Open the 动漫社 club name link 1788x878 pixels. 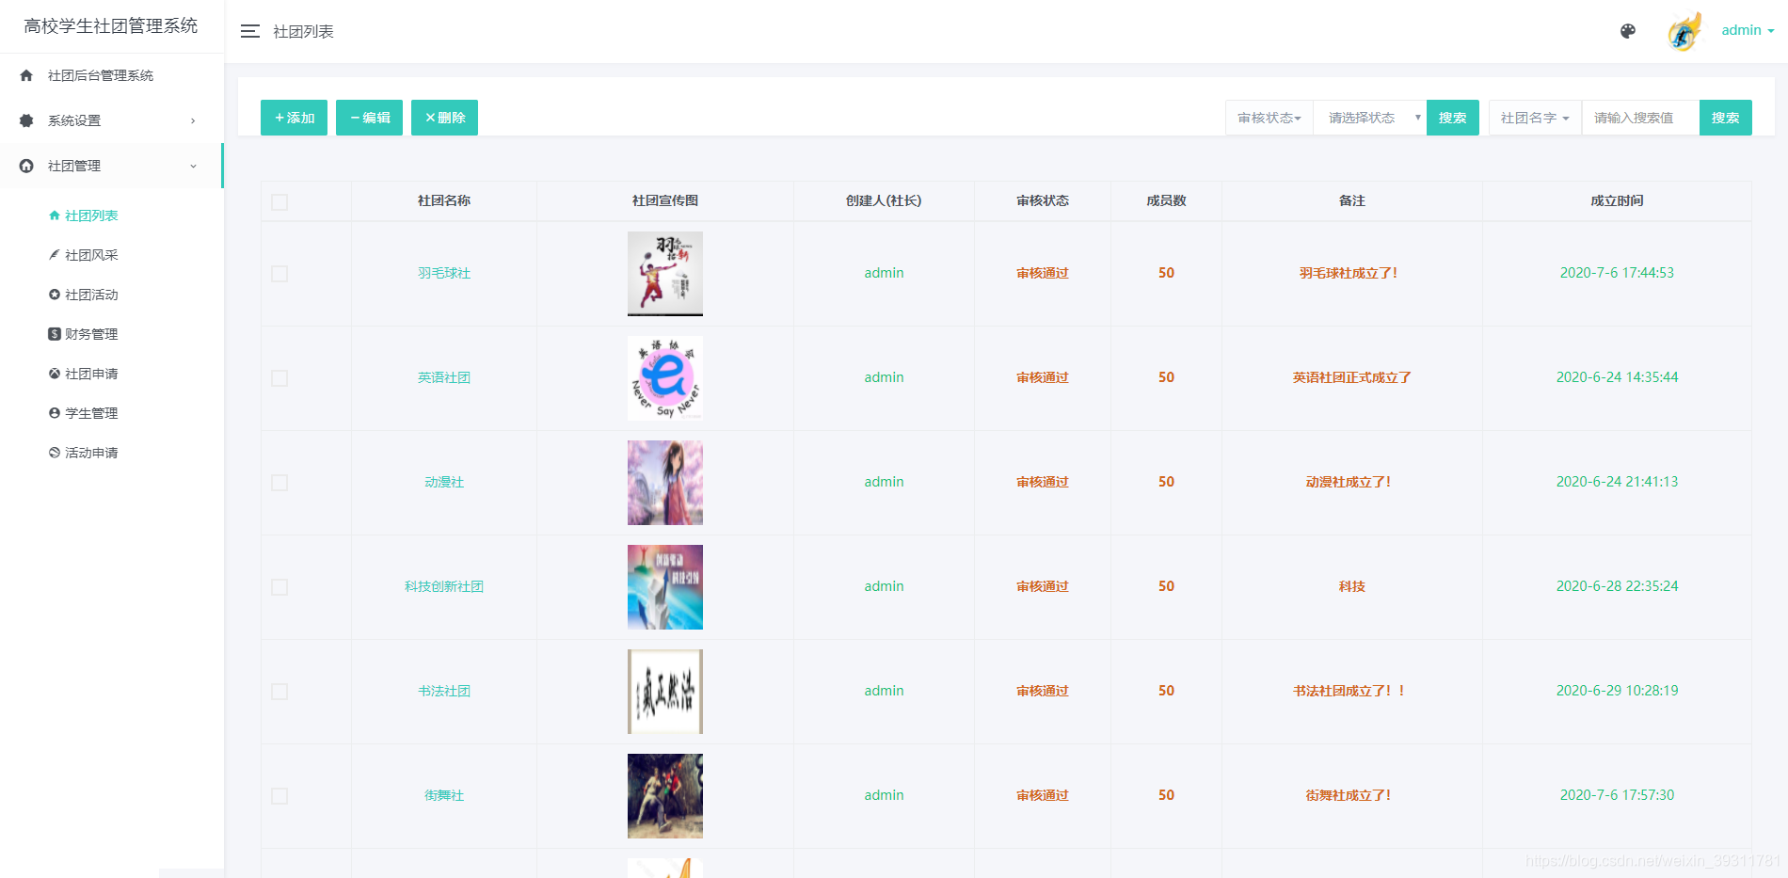[444, 482]
